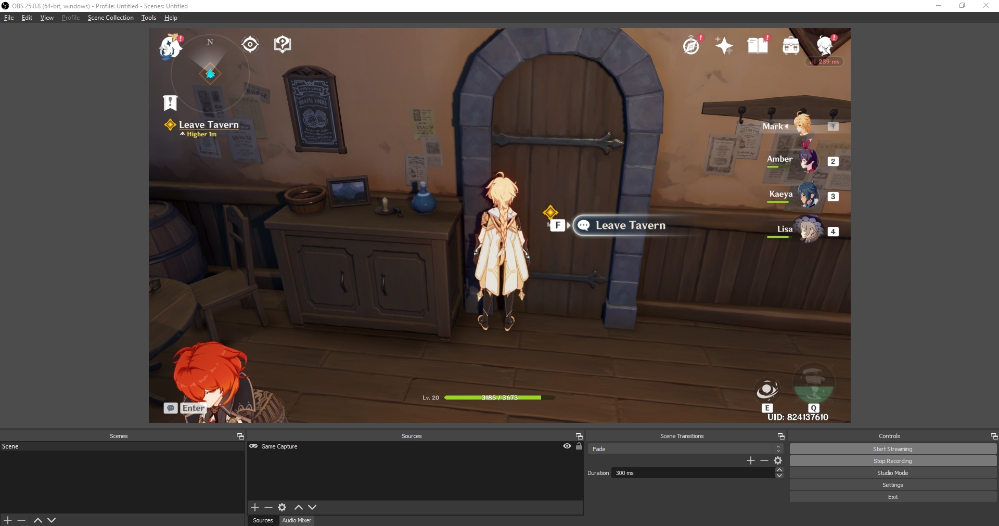
Task: Click the circular minimap in the game preview
Action: coord(210,73)
